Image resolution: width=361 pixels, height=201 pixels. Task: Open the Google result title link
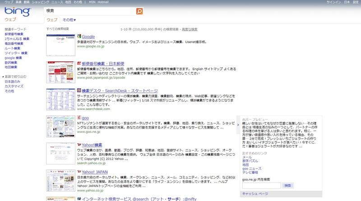[x=88, y=37]
